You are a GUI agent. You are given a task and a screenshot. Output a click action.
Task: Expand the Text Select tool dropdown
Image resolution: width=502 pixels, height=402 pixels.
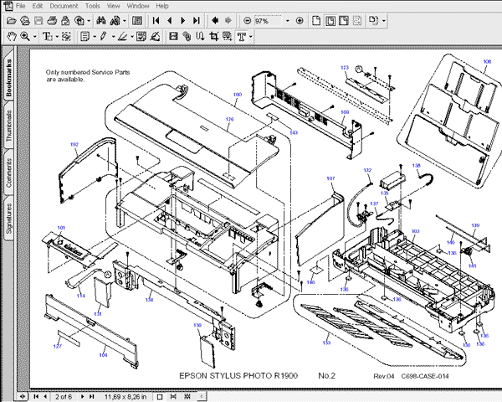click(57, 37)
